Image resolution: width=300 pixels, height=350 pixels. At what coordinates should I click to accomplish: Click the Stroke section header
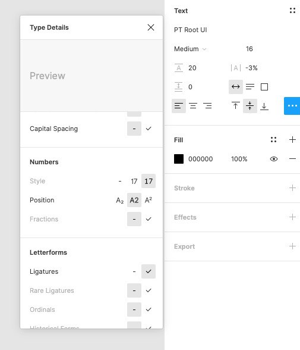point(184,188)
